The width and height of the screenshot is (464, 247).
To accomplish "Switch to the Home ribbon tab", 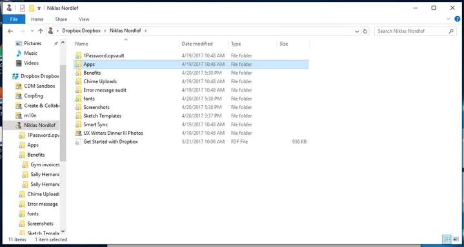I will 37,19.
